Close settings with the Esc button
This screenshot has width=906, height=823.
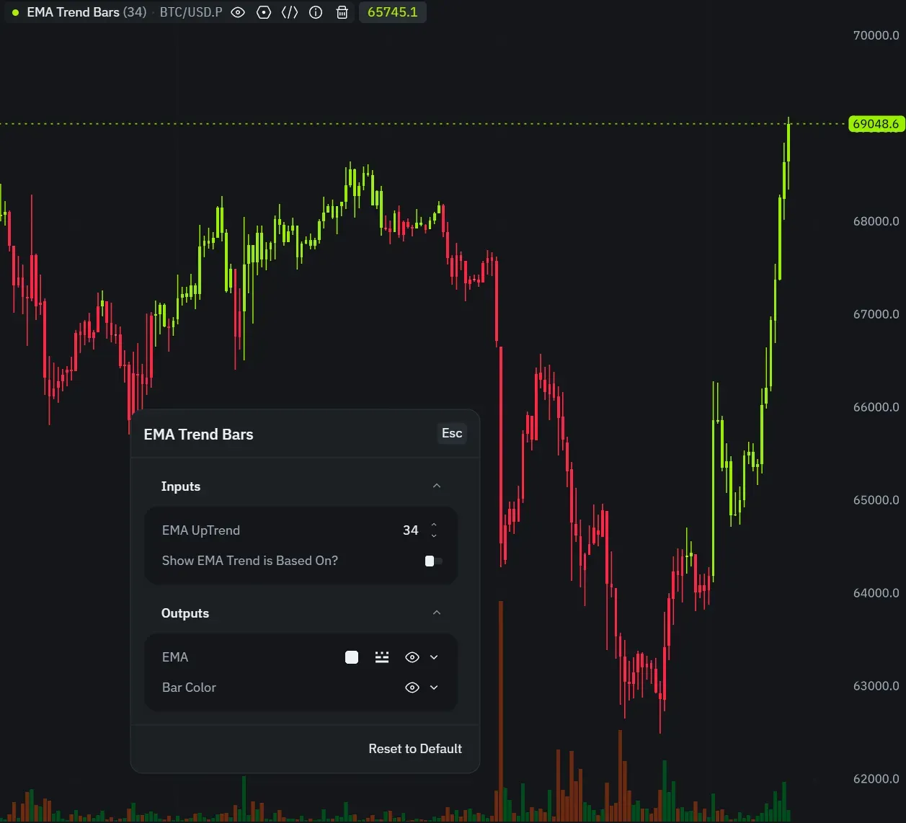(x=451, y=433)
